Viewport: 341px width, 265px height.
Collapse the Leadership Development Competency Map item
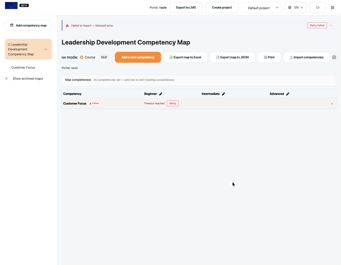click(46, 49)
